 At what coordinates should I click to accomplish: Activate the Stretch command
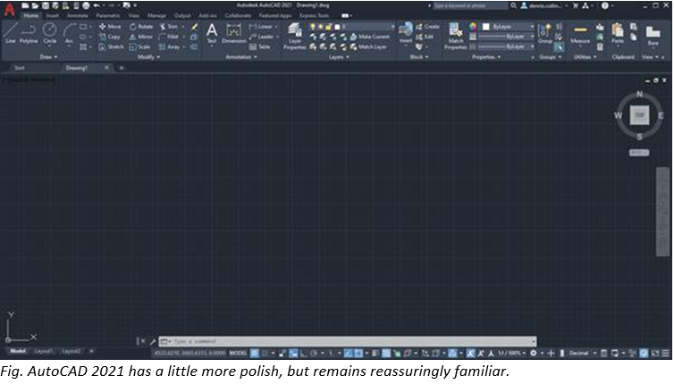(111, 46)
